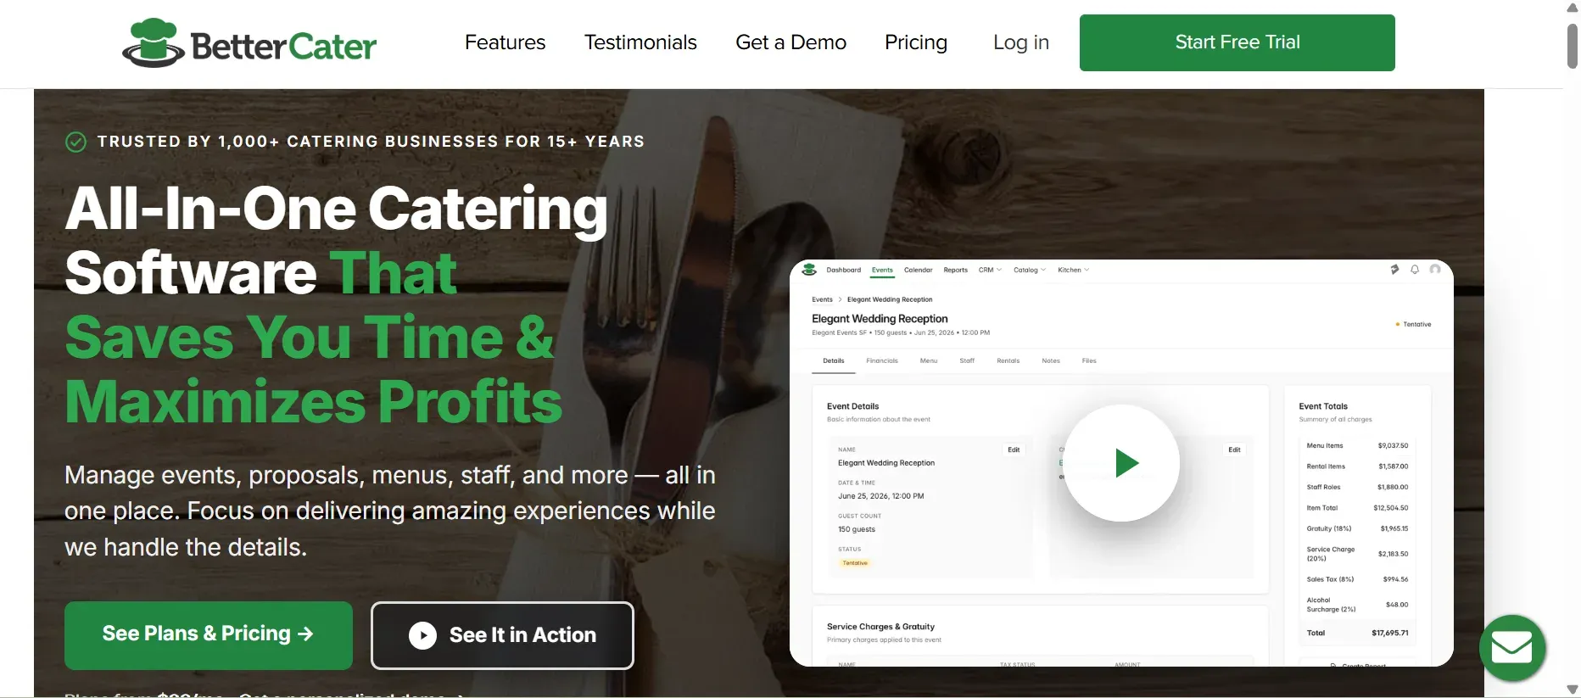This screenshot has height=698, width=1581.
Task: Switch to the Details tab
Action: coord(834,361)
